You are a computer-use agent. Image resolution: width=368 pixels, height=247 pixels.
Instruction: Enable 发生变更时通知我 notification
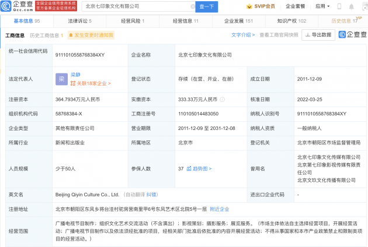(91, 36)
